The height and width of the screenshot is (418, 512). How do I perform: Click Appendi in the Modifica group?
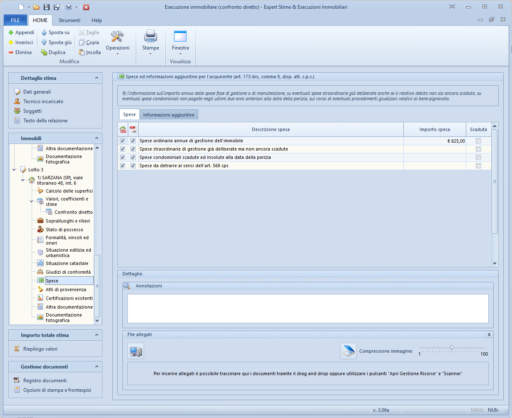(21, 32)
